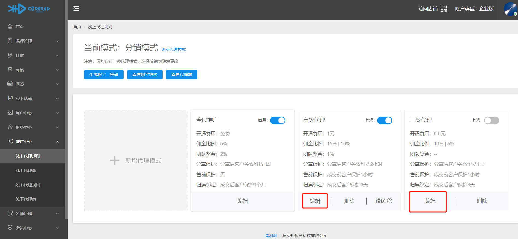Click the 生成购买二维码 button
This screenshot has height=239, width=518.
click(104, 74)
